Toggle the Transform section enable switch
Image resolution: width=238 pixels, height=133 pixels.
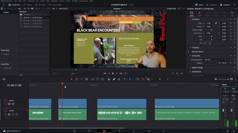[190, 19]
